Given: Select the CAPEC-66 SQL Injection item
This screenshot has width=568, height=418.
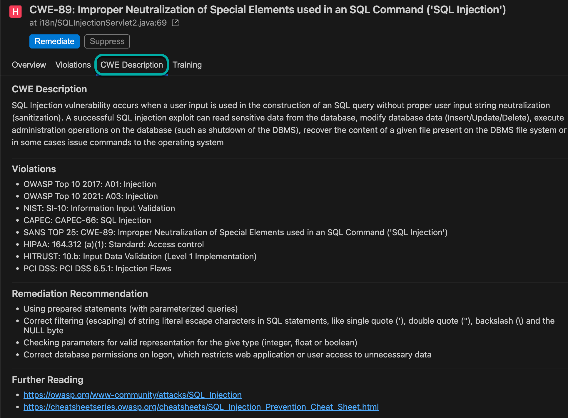Looking at the screenshot, I should [87, 220].
